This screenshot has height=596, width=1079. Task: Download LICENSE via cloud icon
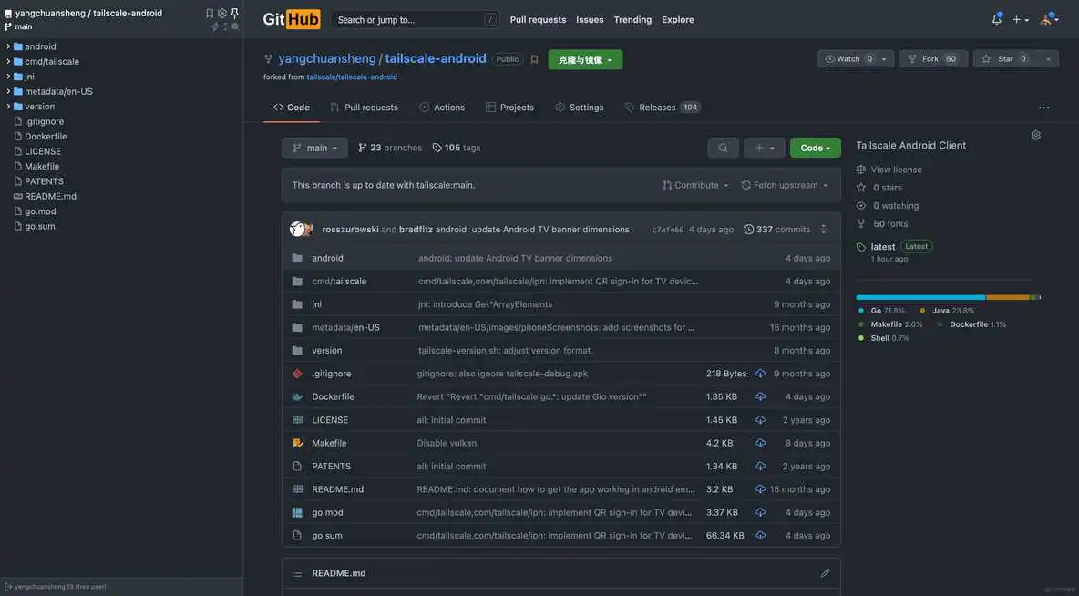pos(760,420)
